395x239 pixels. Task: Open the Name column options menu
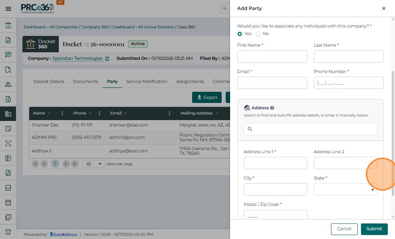62,113
